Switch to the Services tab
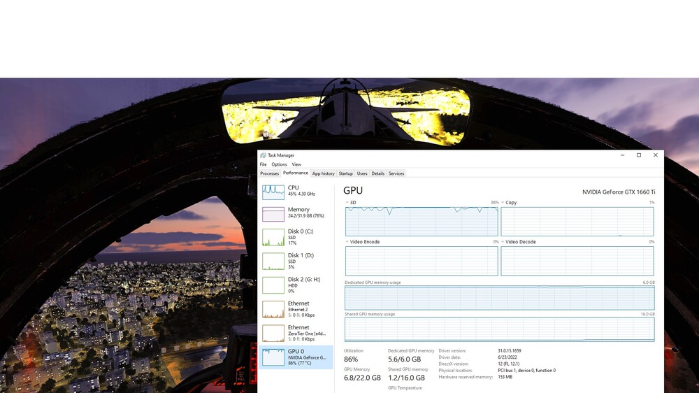Screen dimensions: 699x393 [x=396, y=173]
